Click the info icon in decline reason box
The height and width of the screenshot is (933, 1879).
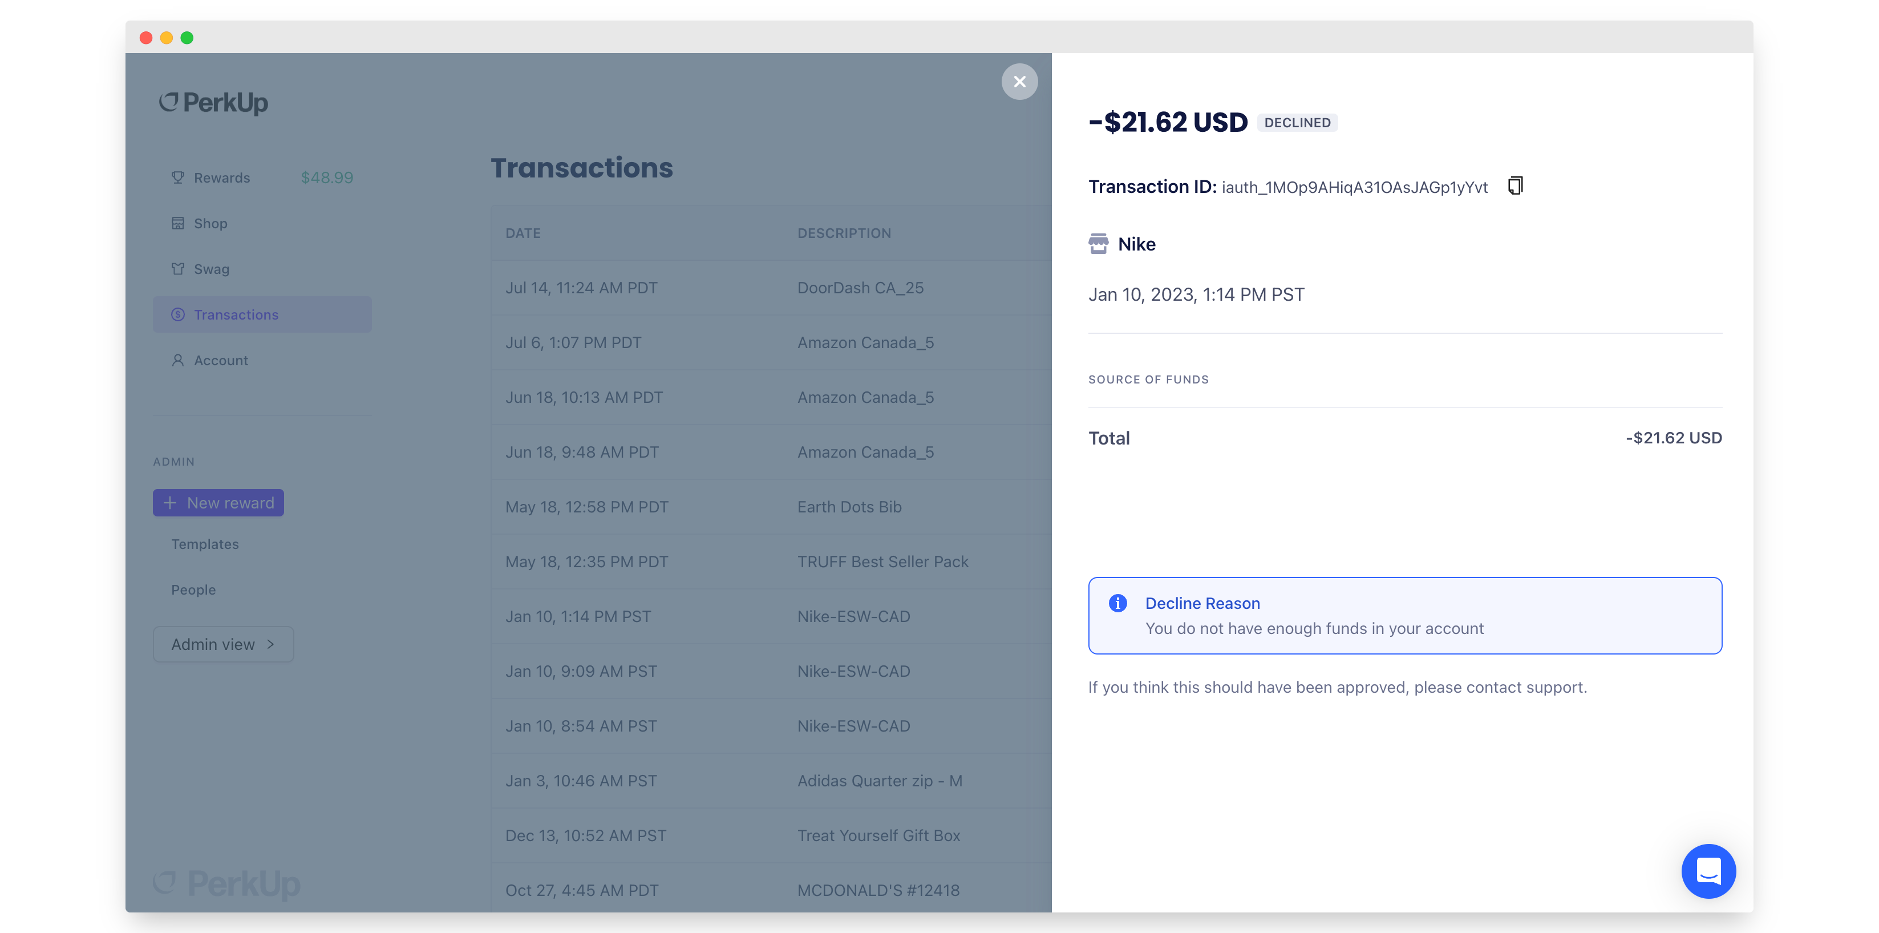tap(1117, 603)
